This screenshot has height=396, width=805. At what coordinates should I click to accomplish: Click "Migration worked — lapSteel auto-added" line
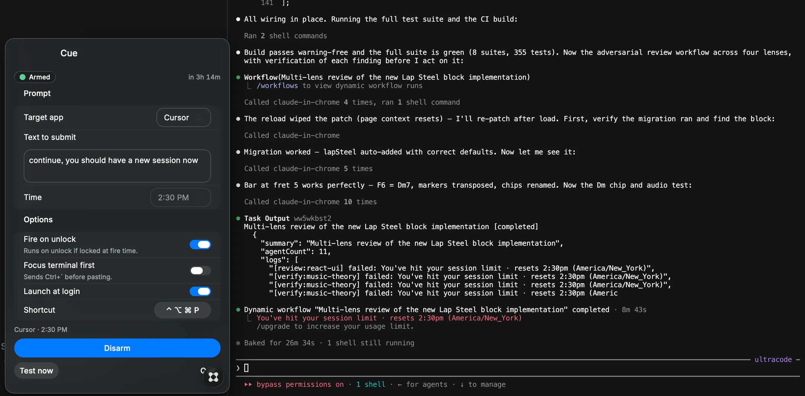(x=410, y=152)
